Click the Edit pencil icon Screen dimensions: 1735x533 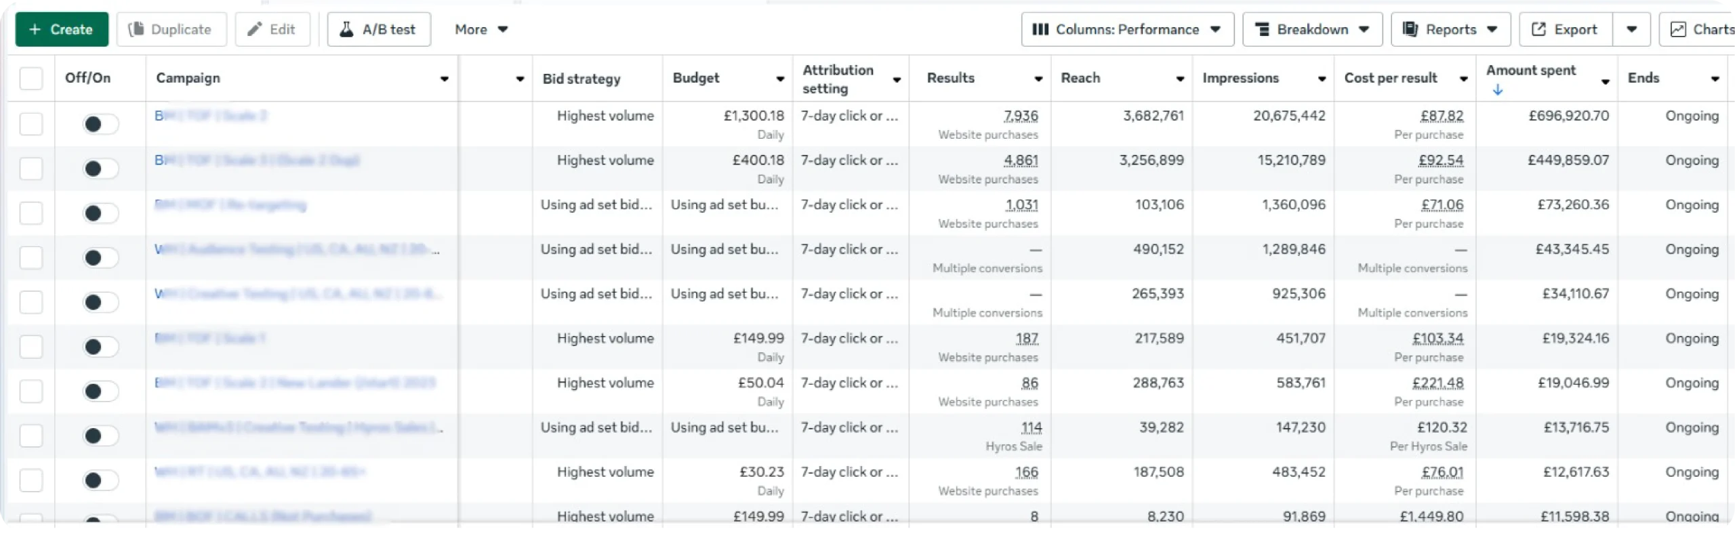coord(254,29)
